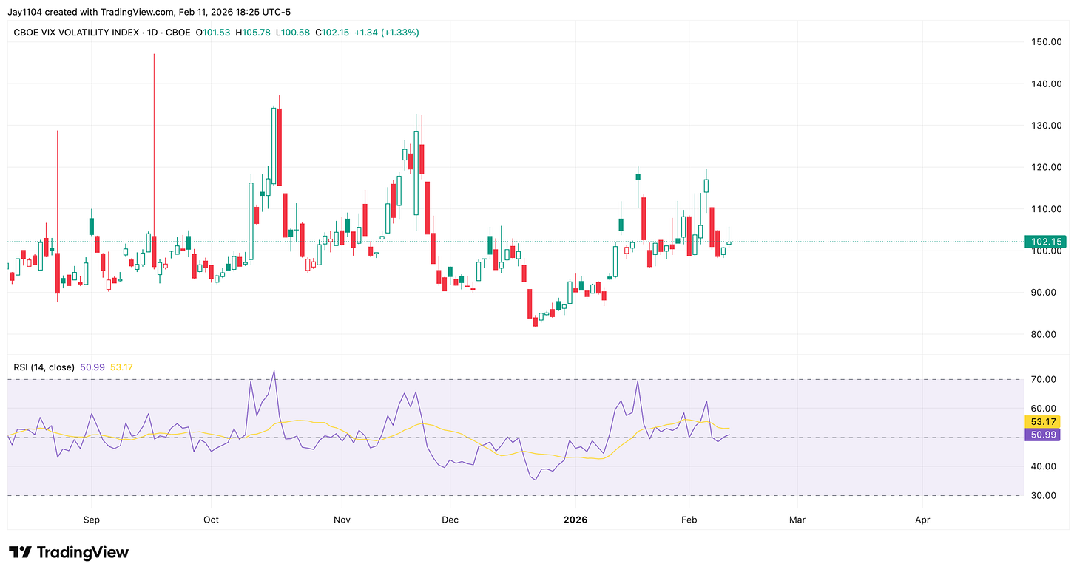Click the yellow 53.17 value in RSI legend
1077x575 pixels.
click(122, 367)
